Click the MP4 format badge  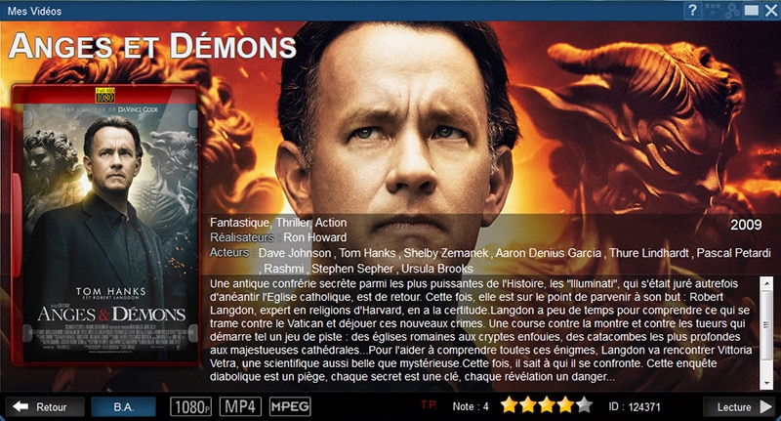click(240, 406)
